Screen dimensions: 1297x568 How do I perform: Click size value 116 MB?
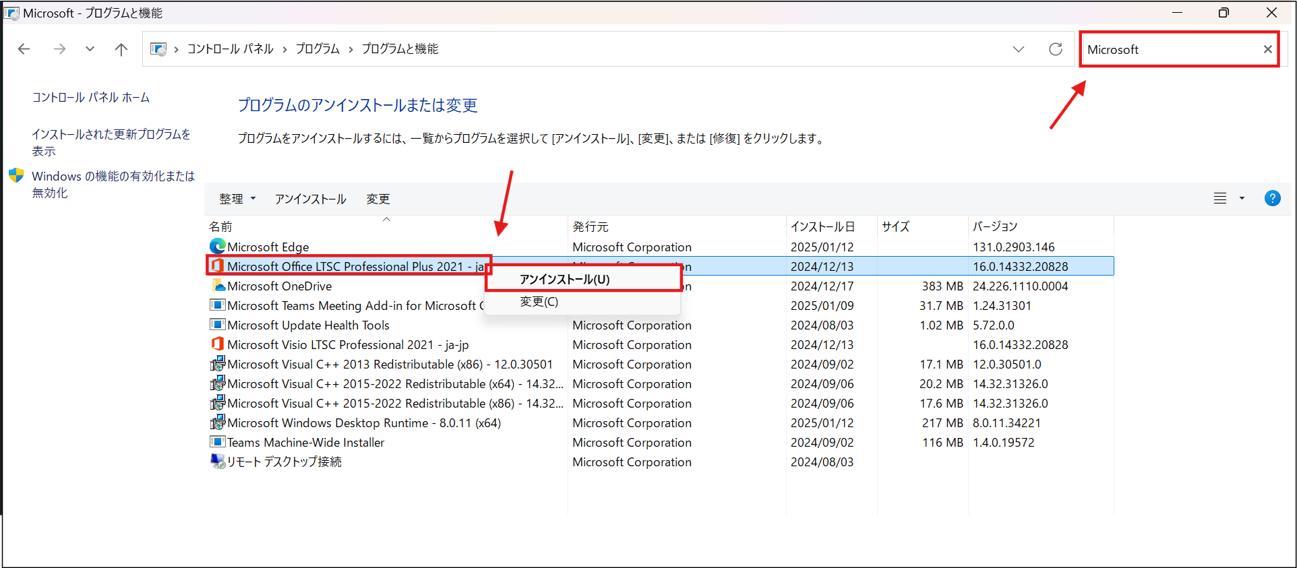coord(942,443)
